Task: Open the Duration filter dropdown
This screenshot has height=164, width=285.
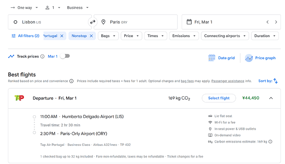Action: click(265, 36)
